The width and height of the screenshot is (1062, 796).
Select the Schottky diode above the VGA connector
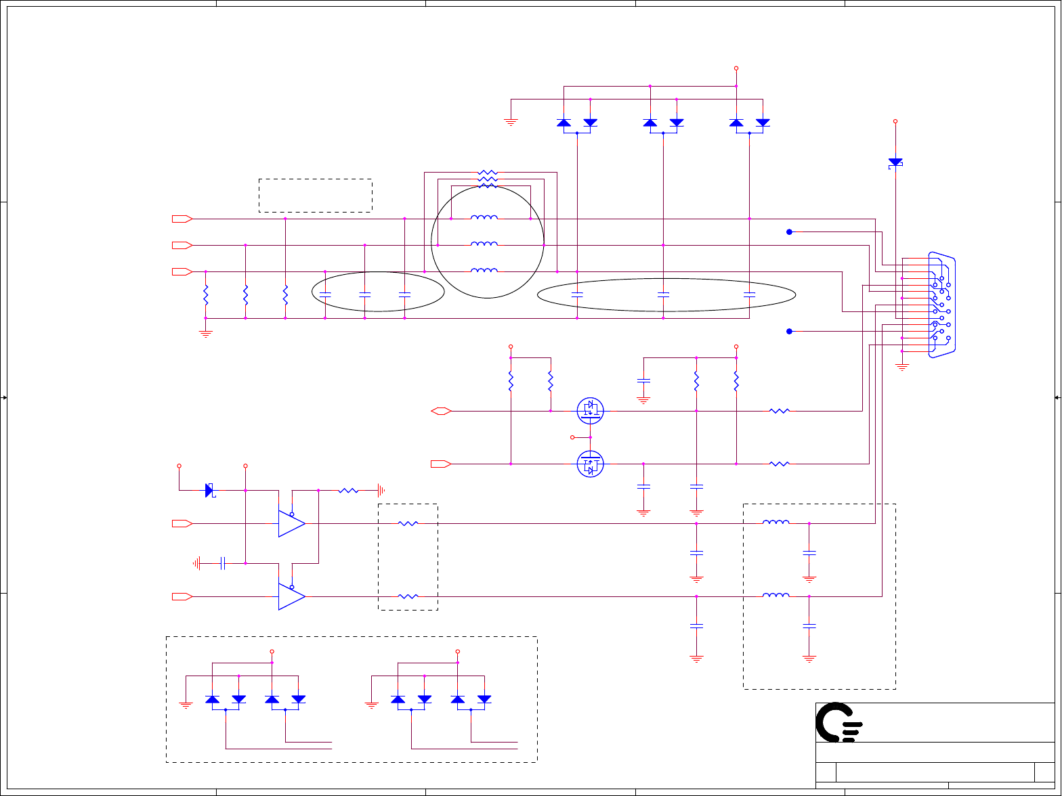895,162
